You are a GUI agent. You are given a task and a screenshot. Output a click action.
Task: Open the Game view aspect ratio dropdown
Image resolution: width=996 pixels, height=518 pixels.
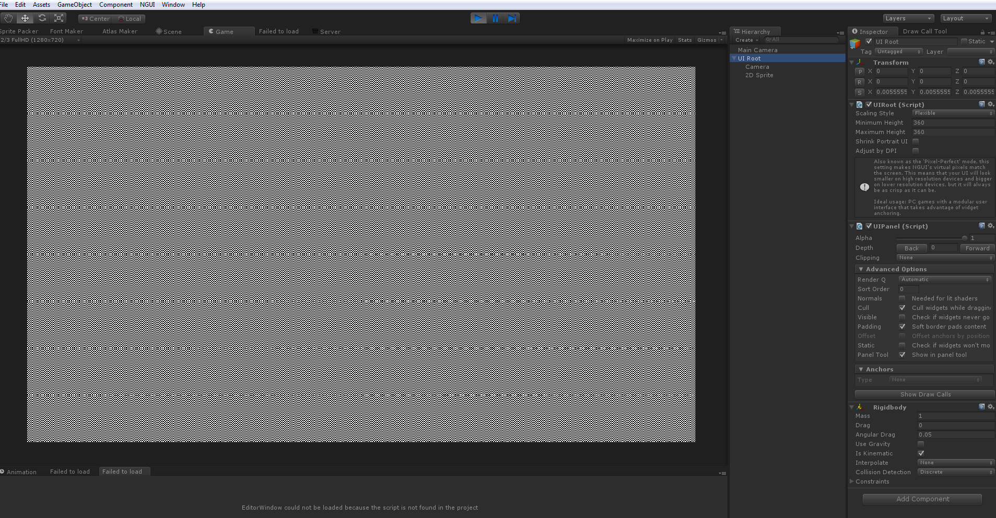[41, 40]
